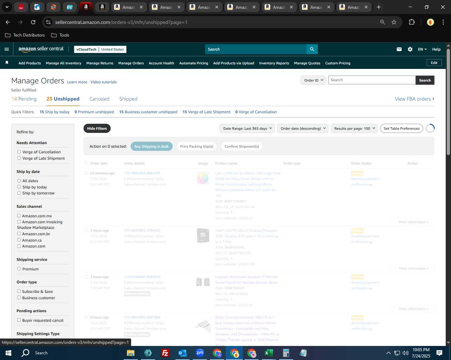Select Ship by today radio option

pos(19,187)
